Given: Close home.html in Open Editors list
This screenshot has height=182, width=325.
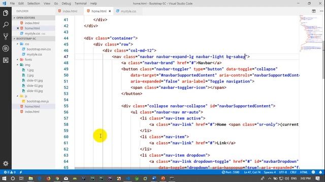Looking at the screenshot, I should (x=18, y=28).
